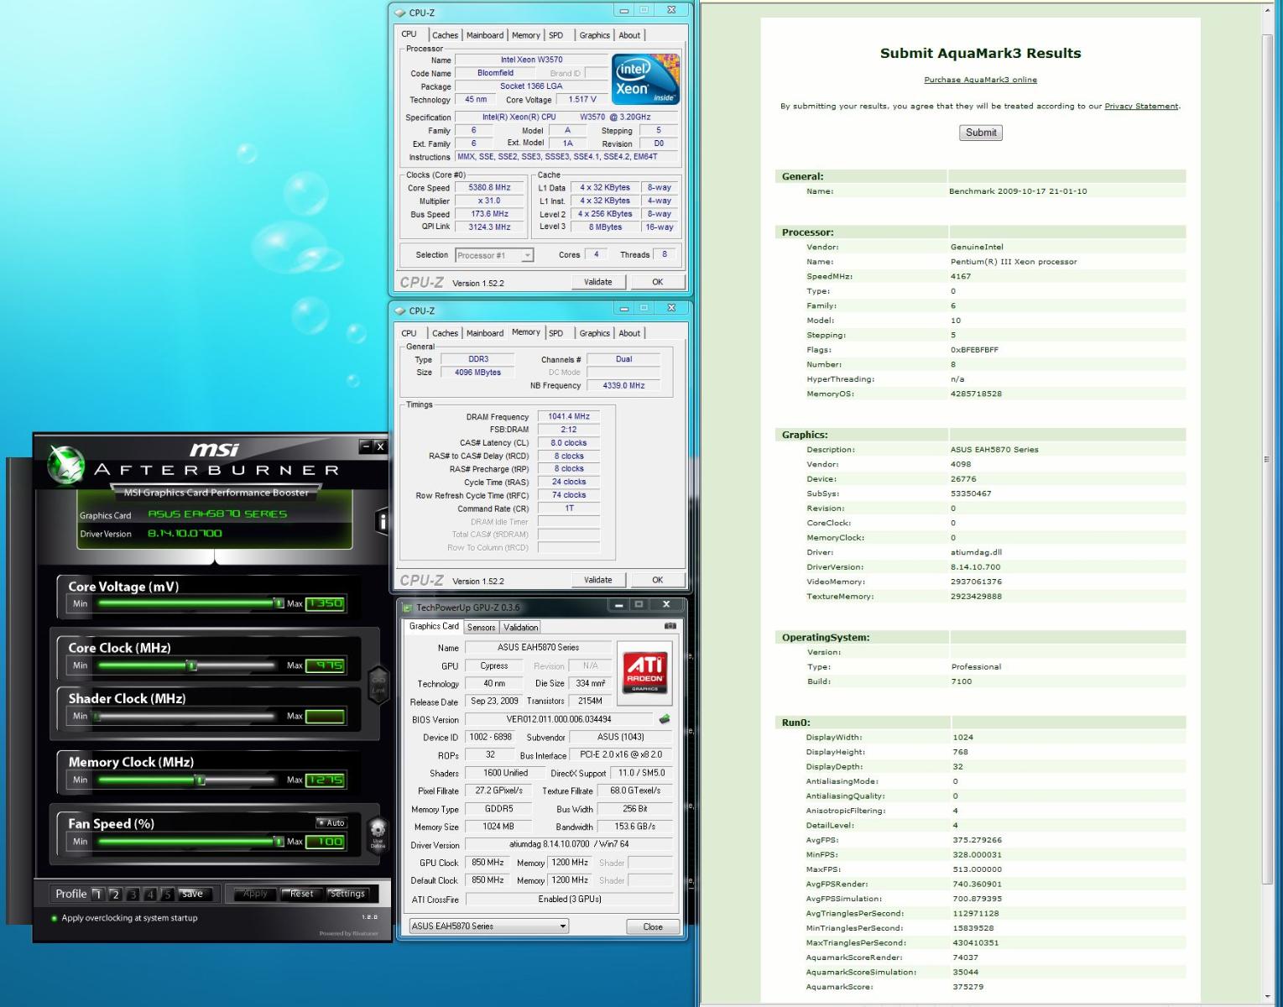Viewport: 1283px width, 1007px height.
Task: Click the Afterburner Apply button
Action: click(x=255, y=894)
